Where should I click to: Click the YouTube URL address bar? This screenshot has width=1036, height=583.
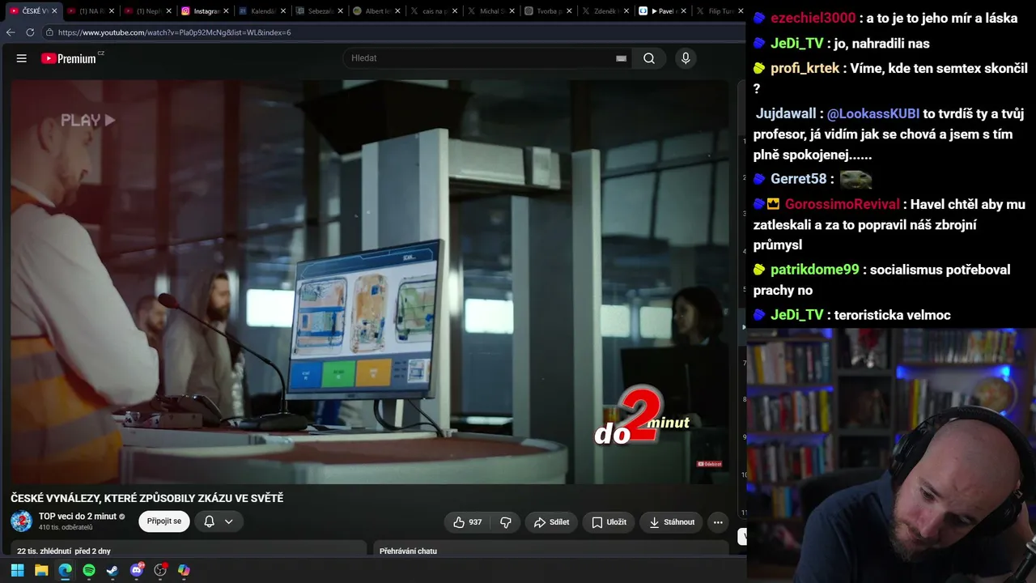393,32
